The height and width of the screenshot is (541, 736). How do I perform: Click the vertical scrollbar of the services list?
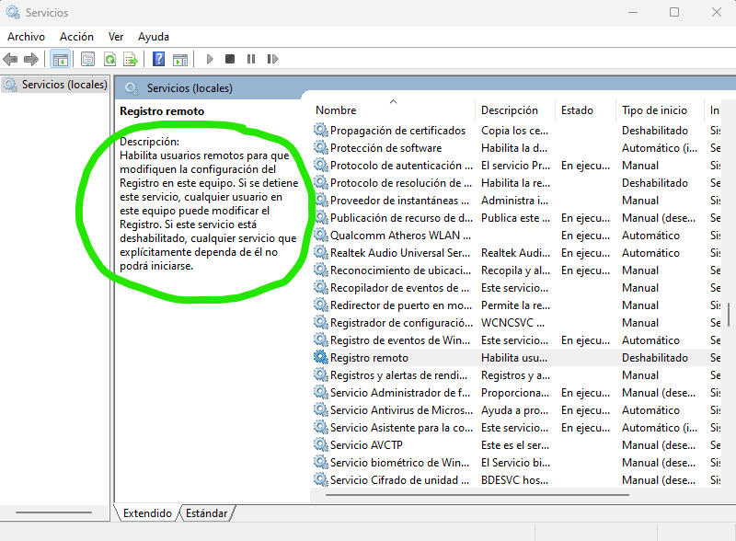729,313
